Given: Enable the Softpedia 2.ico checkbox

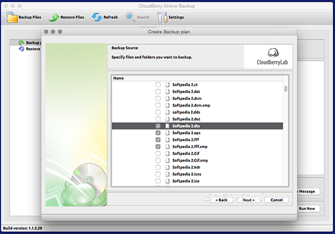Looking at the screenshot, I should tap(158, 181).
